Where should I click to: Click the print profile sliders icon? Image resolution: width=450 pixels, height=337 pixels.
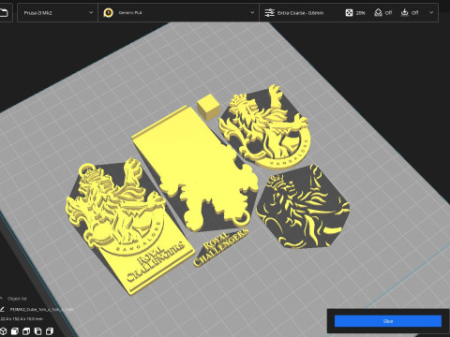click(x=269, y=13)
